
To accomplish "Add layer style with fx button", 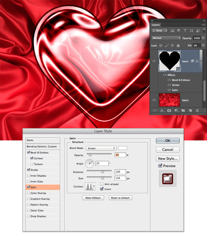I will pyautogui.click(x=162, y=111).
